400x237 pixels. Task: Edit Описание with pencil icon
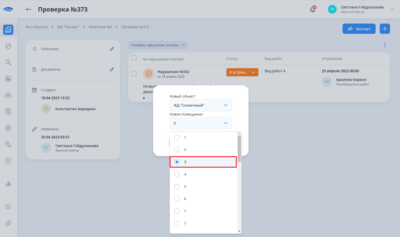[112, 49]
